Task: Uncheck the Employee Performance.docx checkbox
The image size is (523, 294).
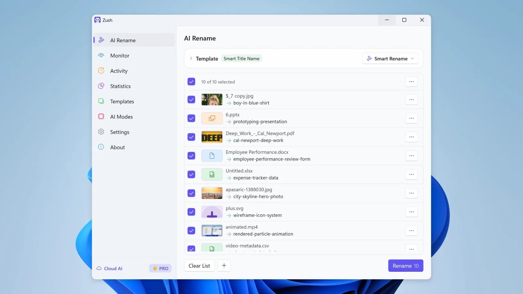Action: (x=191, y=155)
